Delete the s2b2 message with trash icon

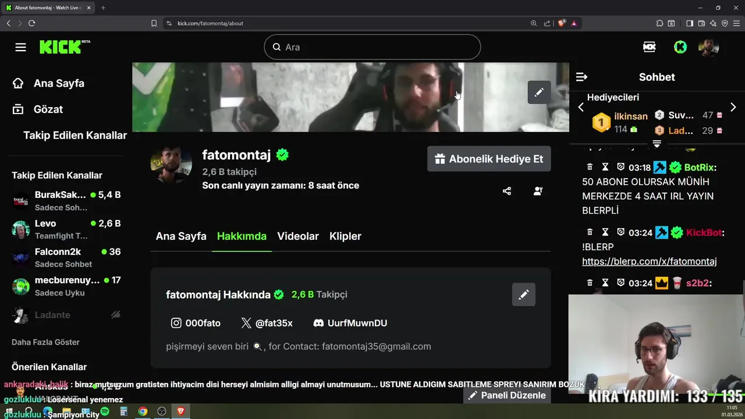pyautogui.click(x=590, y=283)
